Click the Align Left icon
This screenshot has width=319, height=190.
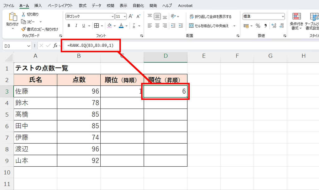pos(150,26)
